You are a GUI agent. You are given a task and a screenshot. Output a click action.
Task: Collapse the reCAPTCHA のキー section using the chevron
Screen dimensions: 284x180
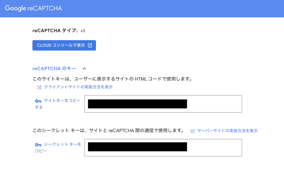(85, 68)
